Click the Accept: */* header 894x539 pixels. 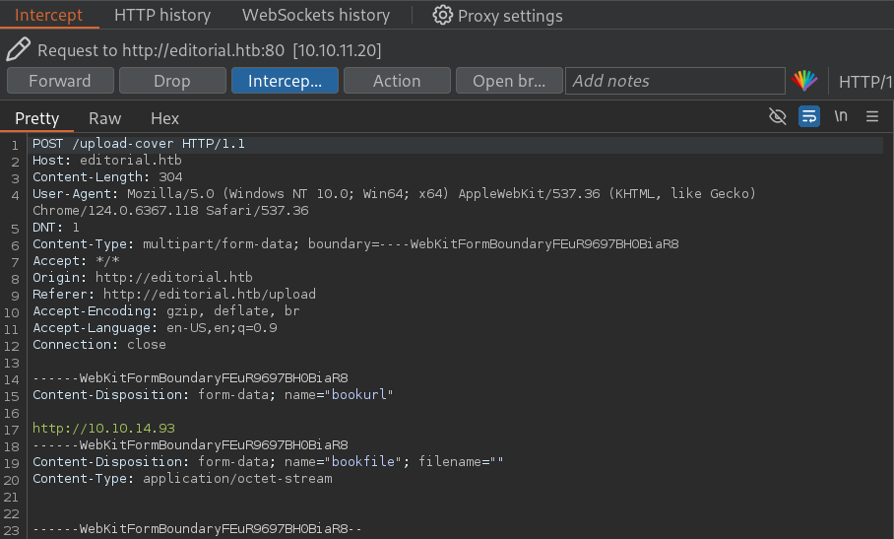point(76,261)
